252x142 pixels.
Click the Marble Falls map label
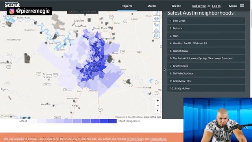tap(24, 18)
